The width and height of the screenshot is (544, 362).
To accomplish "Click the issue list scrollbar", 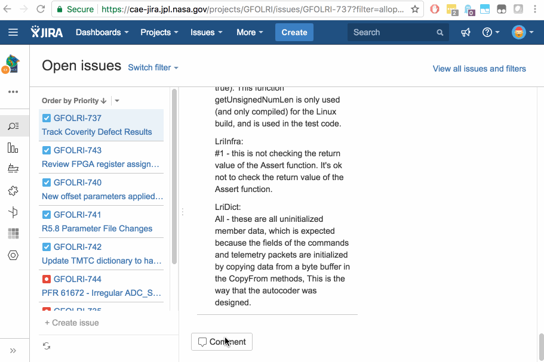I will (174, 177).
